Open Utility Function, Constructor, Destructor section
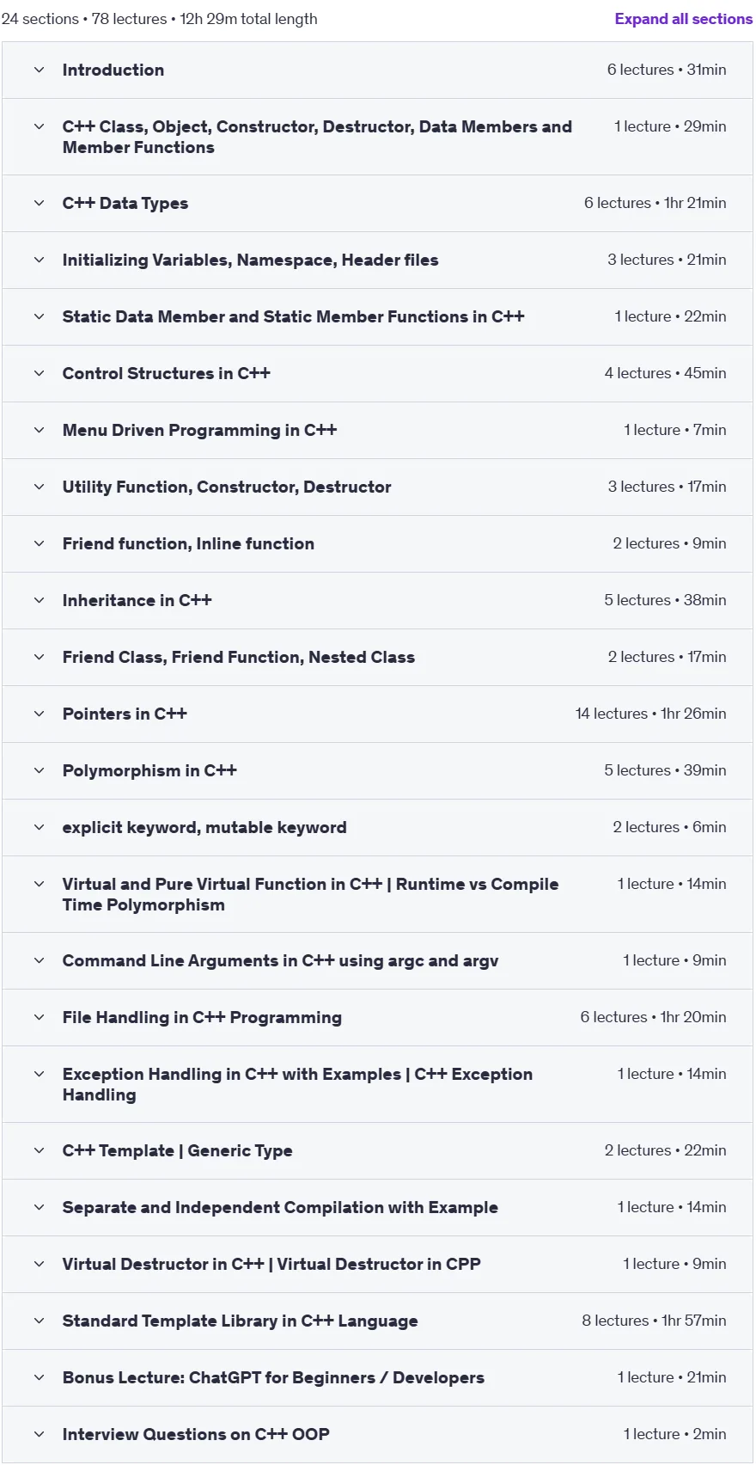The width and height of the screenshot is (756, 1465). tap(378, 487)
